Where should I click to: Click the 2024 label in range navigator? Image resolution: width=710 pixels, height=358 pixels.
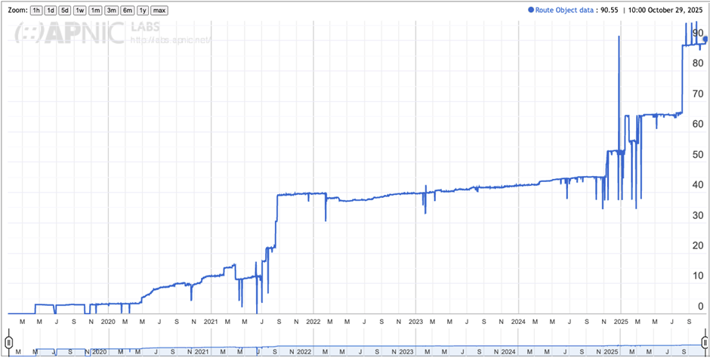click(508, 352)
